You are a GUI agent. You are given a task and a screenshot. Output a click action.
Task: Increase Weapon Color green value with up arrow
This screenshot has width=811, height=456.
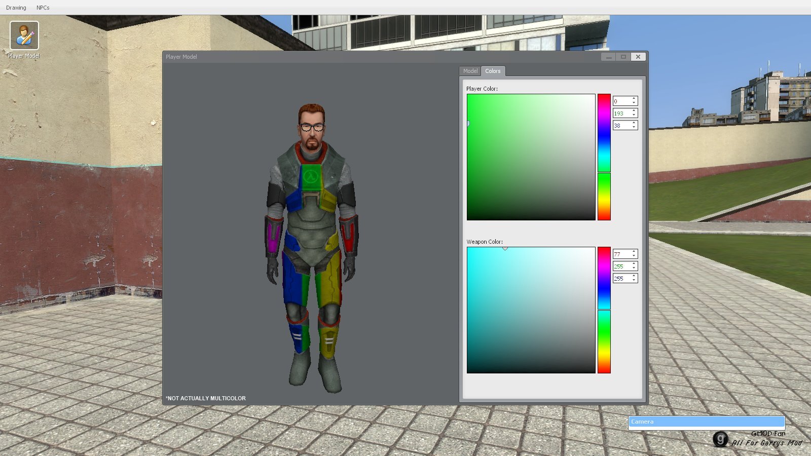point(634,264)
